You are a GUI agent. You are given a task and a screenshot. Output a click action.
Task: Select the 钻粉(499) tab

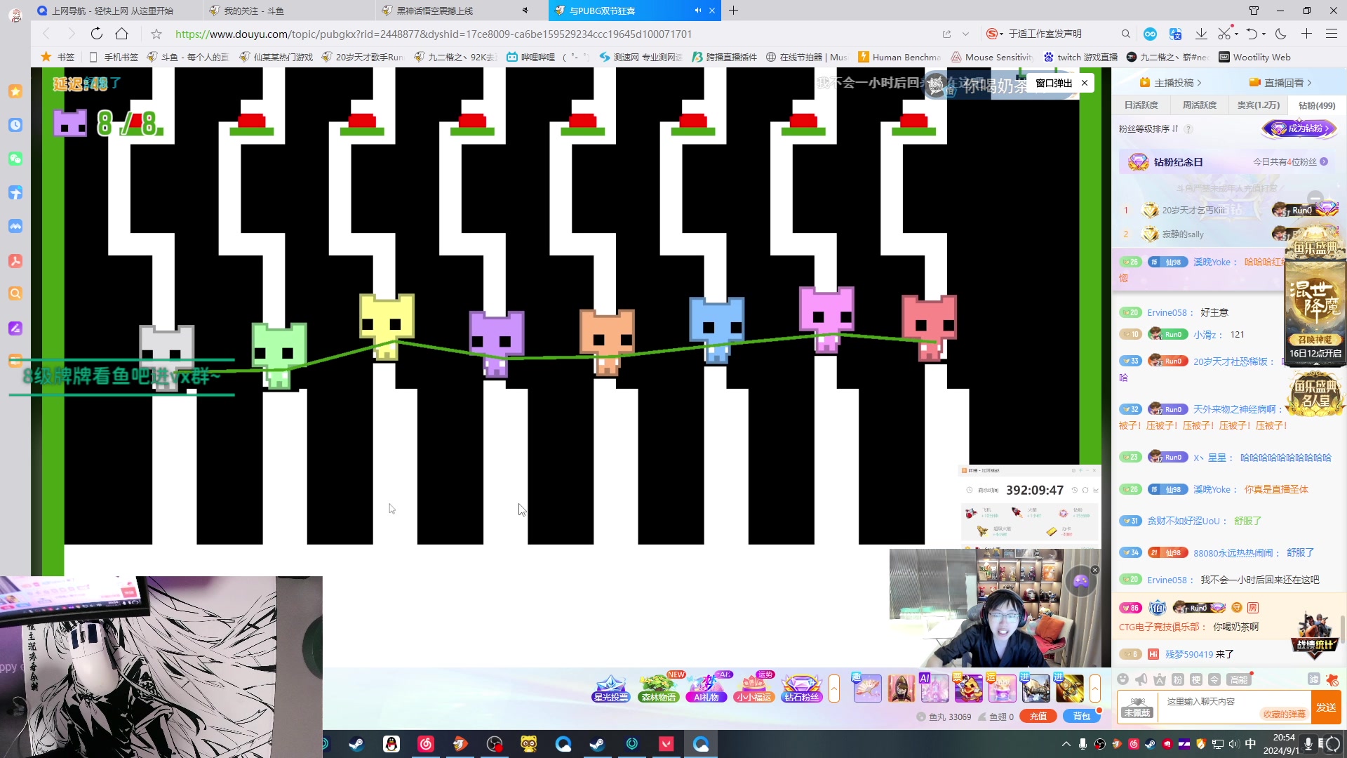pos(1317,105)
